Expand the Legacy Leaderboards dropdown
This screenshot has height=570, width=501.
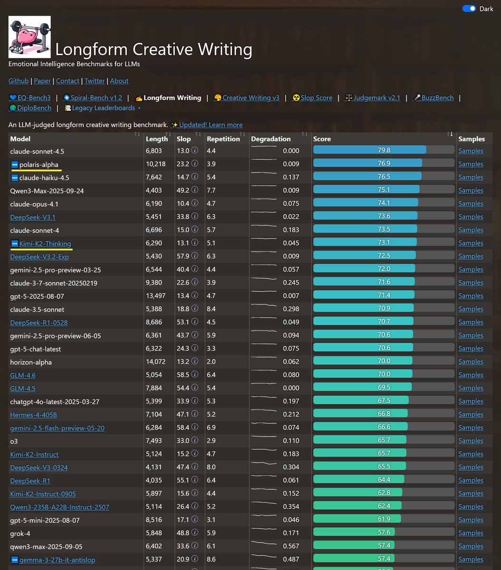[x=102, y=108]
